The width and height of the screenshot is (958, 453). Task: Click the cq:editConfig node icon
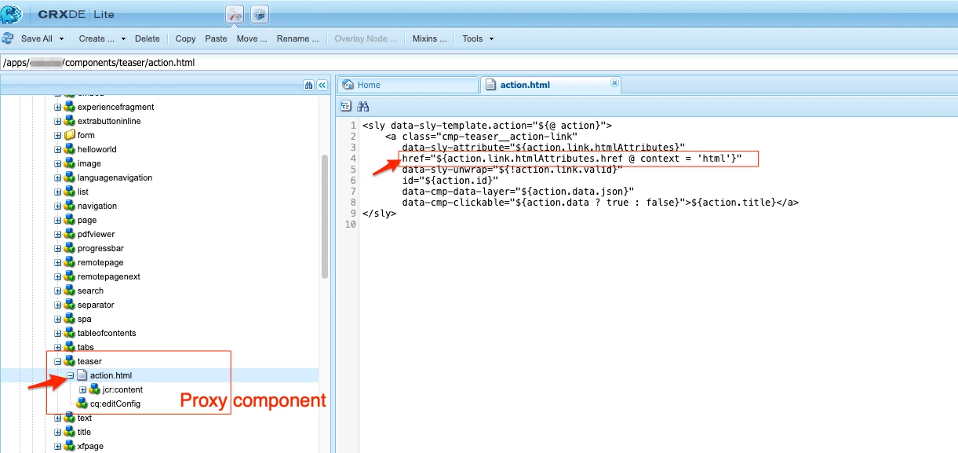[x=82, y=404]
